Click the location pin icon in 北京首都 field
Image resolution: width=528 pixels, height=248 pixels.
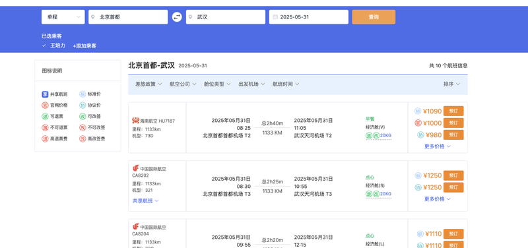[93, 17]
